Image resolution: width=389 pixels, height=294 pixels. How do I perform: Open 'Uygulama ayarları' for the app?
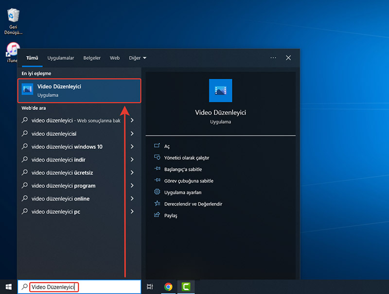[183, 192]
